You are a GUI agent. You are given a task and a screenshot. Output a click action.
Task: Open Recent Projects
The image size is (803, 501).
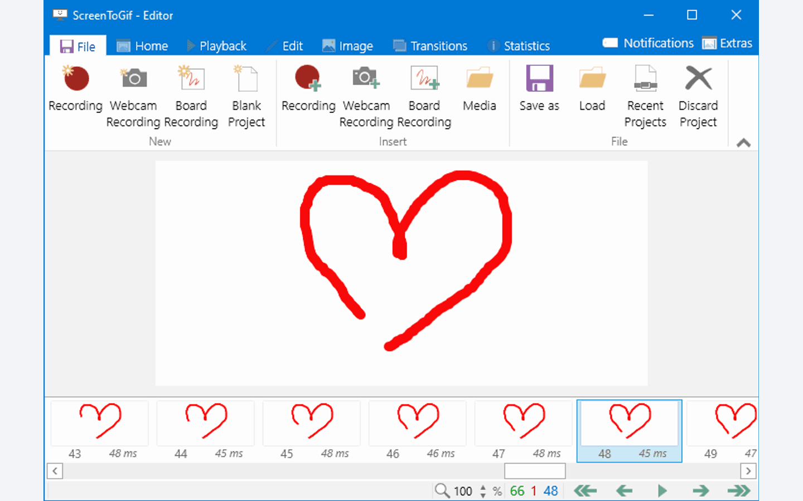click(x=645, y=96)
